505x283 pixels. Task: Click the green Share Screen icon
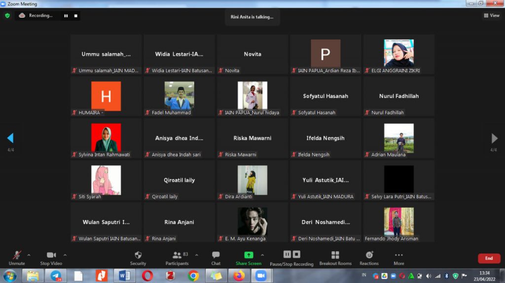tap(249, 255)
